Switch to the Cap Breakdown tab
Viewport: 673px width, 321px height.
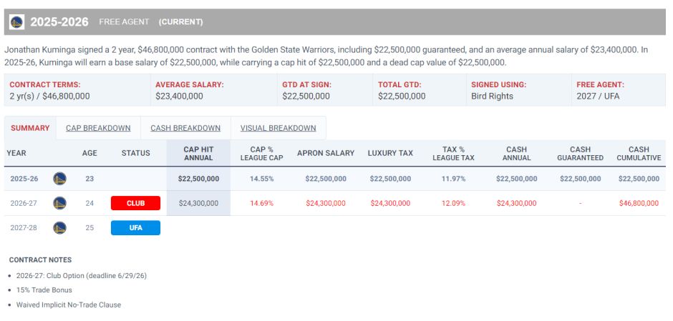tap(98, 128)
